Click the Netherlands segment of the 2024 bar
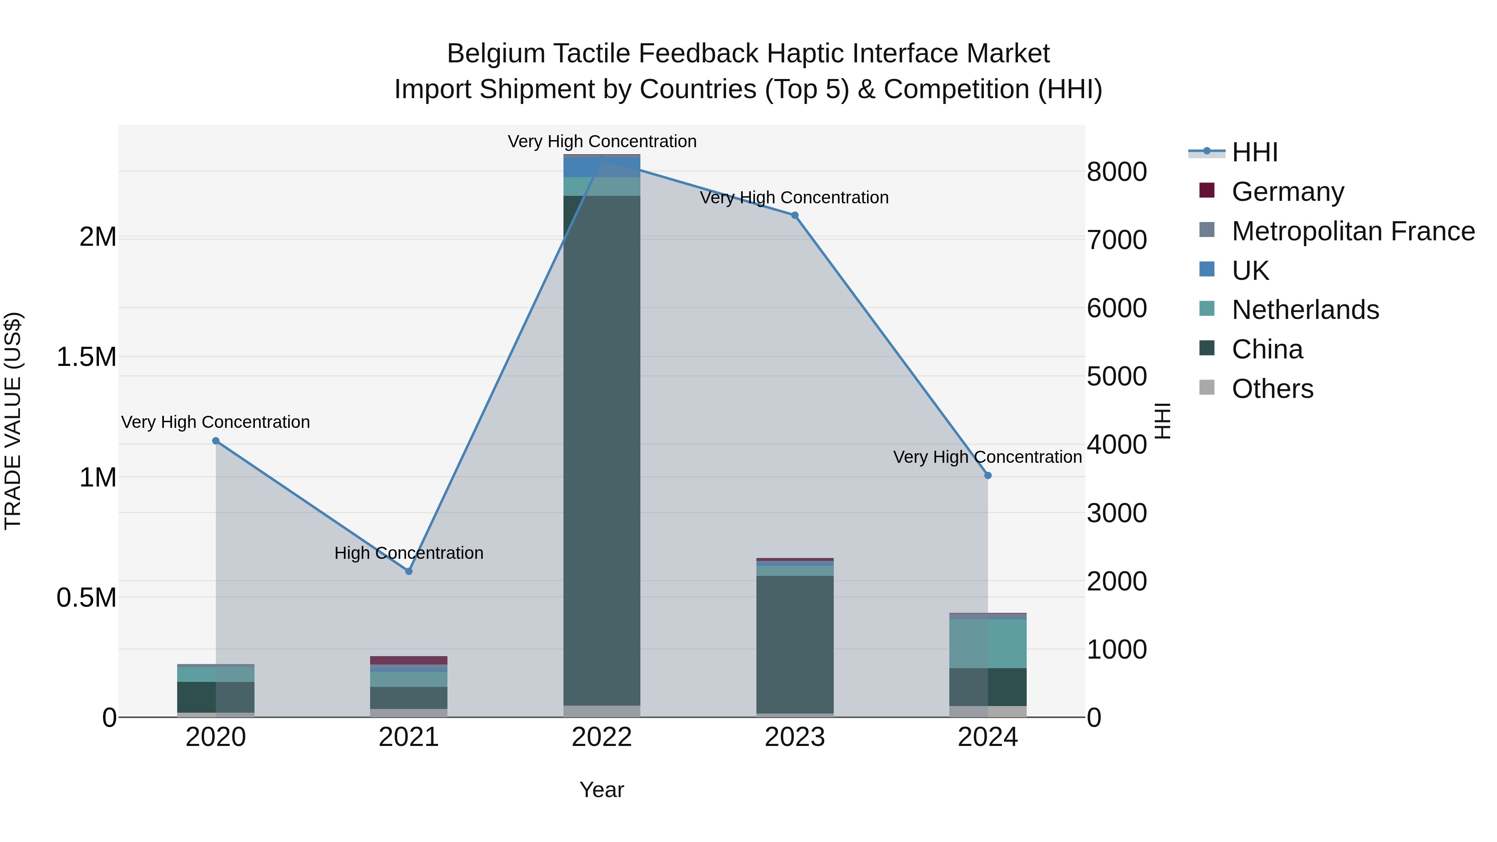 coord(988,644)
